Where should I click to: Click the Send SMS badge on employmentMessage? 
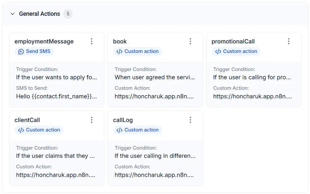click(x=34, y=51)
